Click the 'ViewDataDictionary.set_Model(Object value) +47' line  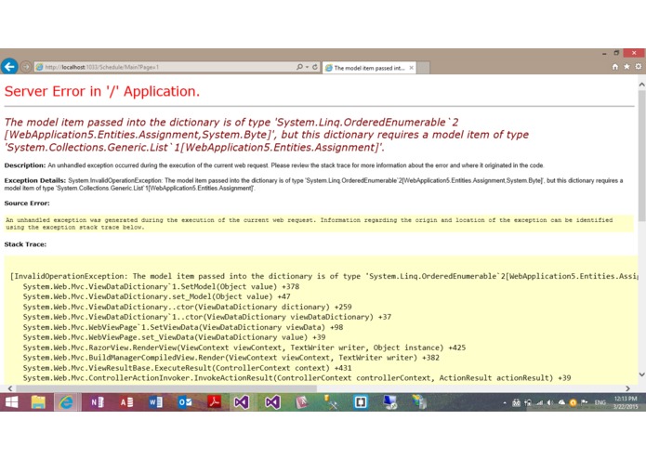pos(156,296)
